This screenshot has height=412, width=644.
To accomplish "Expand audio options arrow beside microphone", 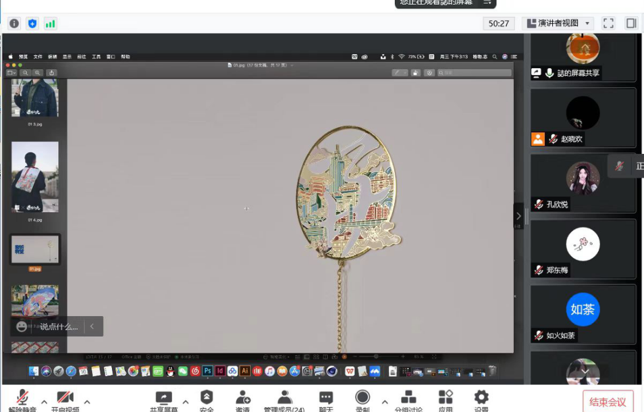I will click(44, 402).
